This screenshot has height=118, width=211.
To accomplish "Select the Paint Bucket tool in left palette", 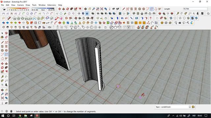I will [x=2, y=37].
